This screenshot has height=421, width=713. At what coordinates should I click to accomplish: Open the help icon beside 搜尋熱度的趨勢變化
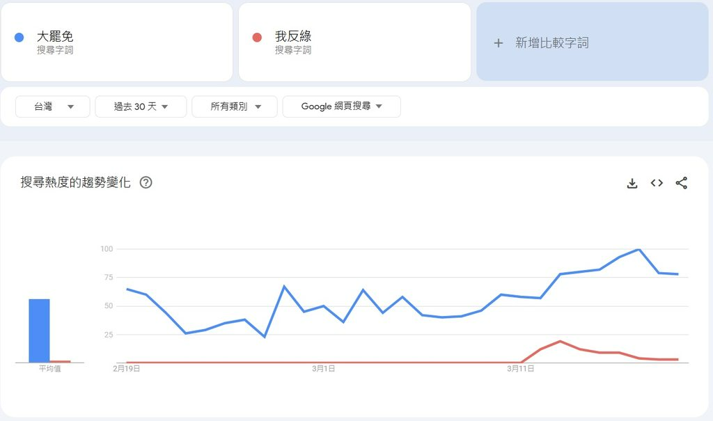[146, 183]
